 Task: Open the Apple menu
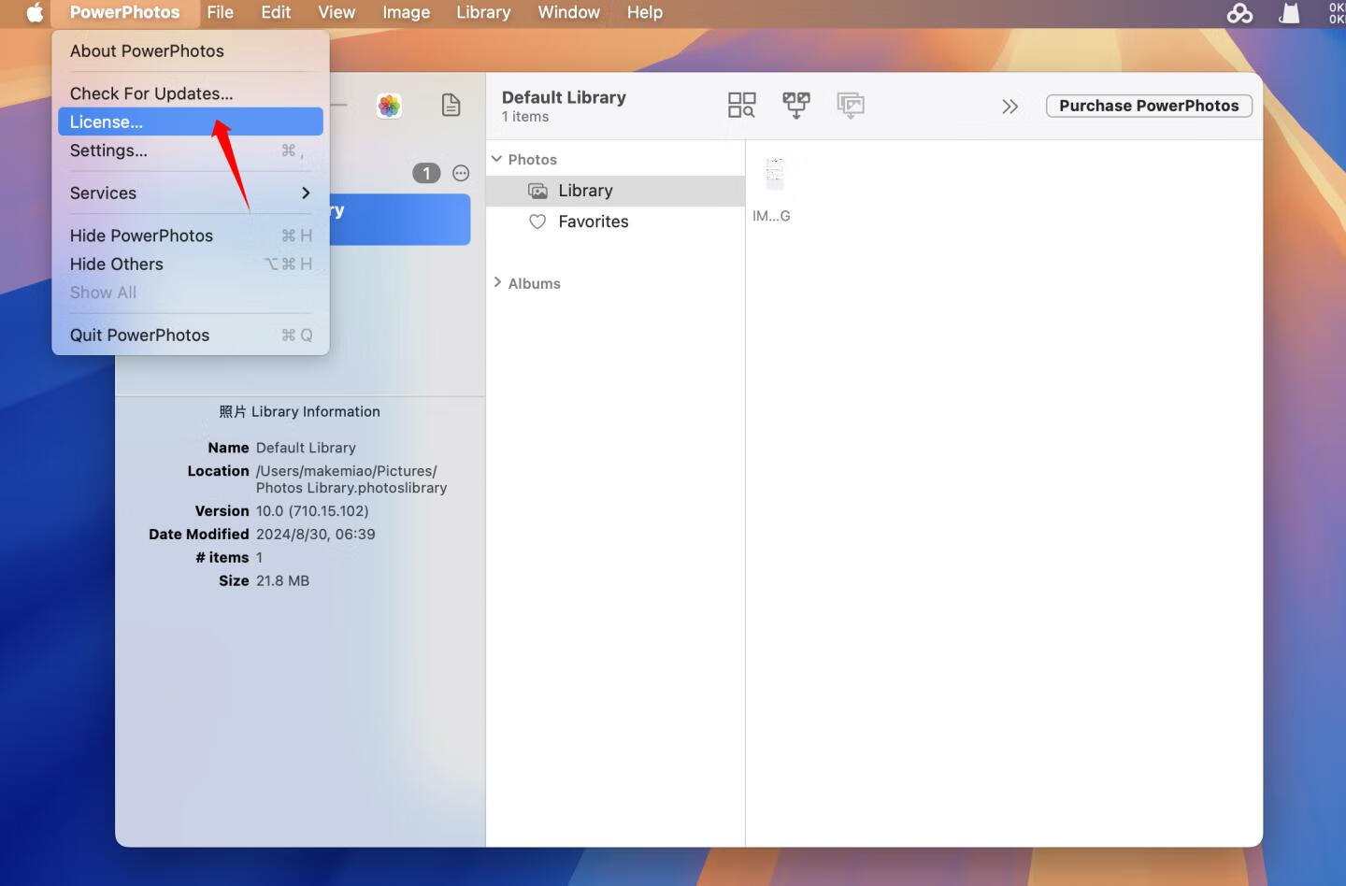35,12
